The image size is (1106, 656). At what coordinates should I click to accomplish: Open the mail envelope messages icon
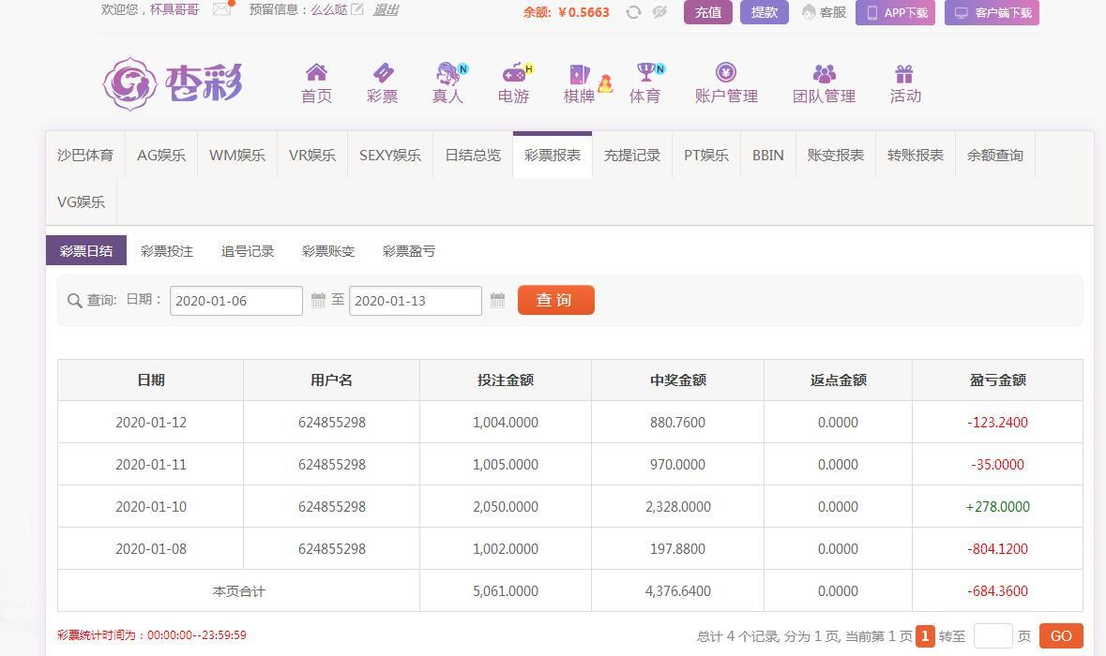coord(221,9)
